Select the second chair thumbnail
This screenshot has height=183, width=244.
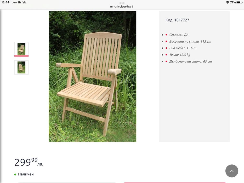21,67
